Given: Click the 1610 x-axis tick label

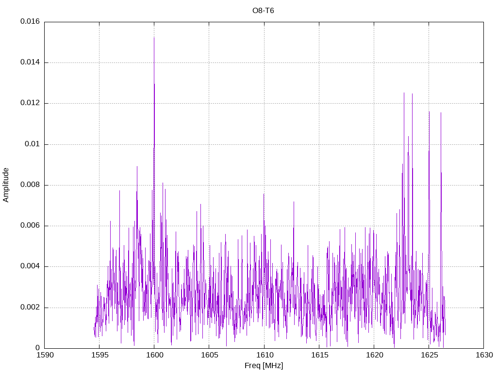Looking at the screenshot, I should (265, 355).
